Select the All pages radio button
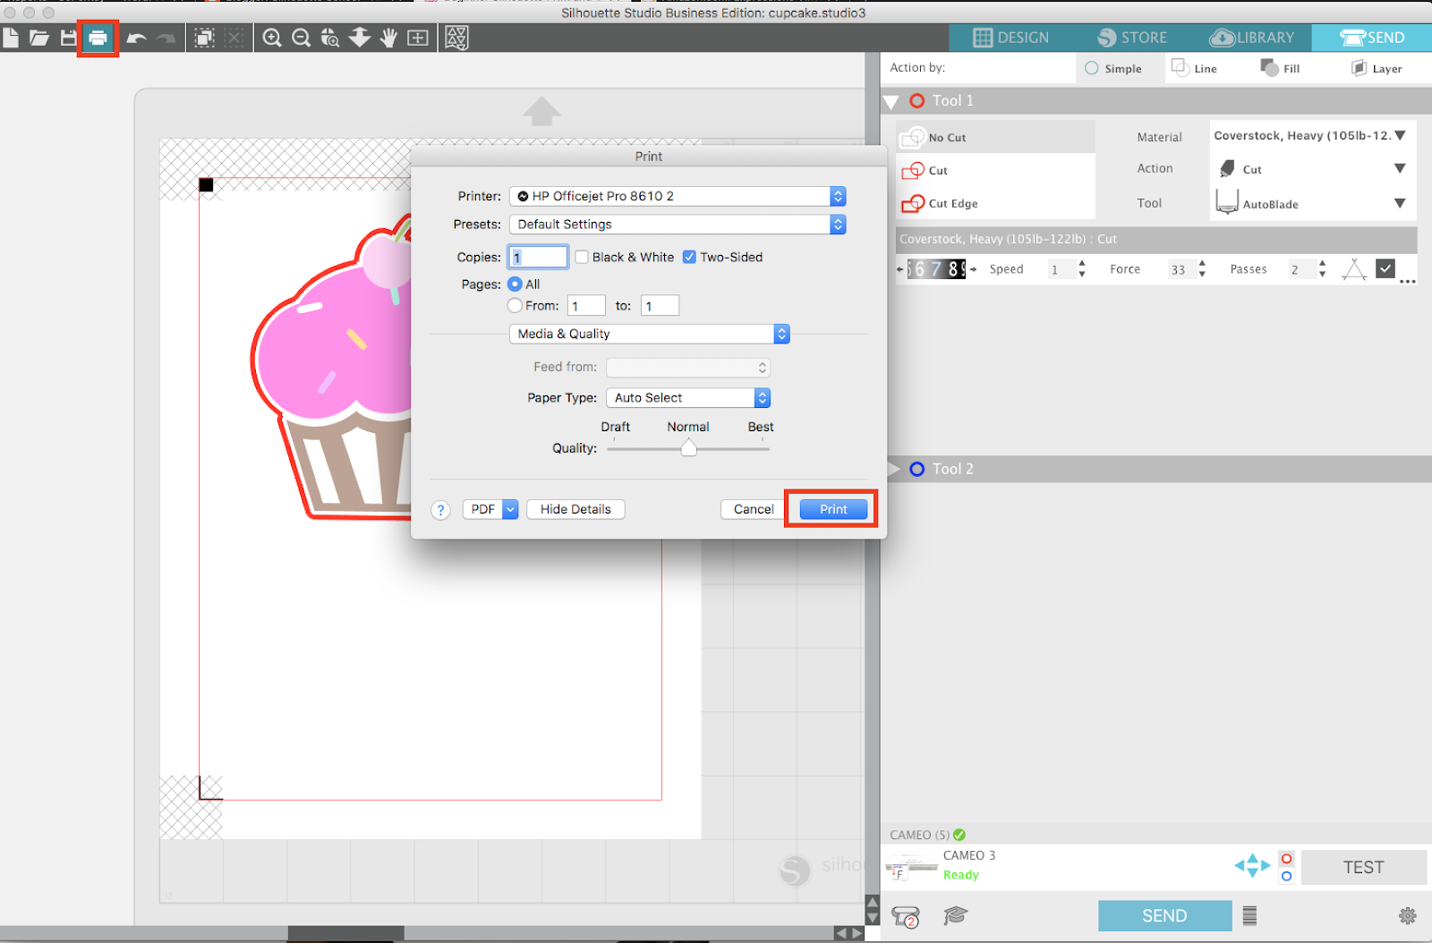 (x=516, y=284)
